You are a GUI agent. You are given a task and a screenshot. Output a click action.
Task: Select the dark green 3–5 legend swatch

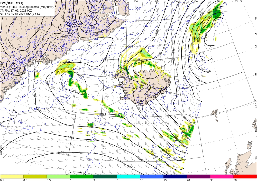point(105,176)
